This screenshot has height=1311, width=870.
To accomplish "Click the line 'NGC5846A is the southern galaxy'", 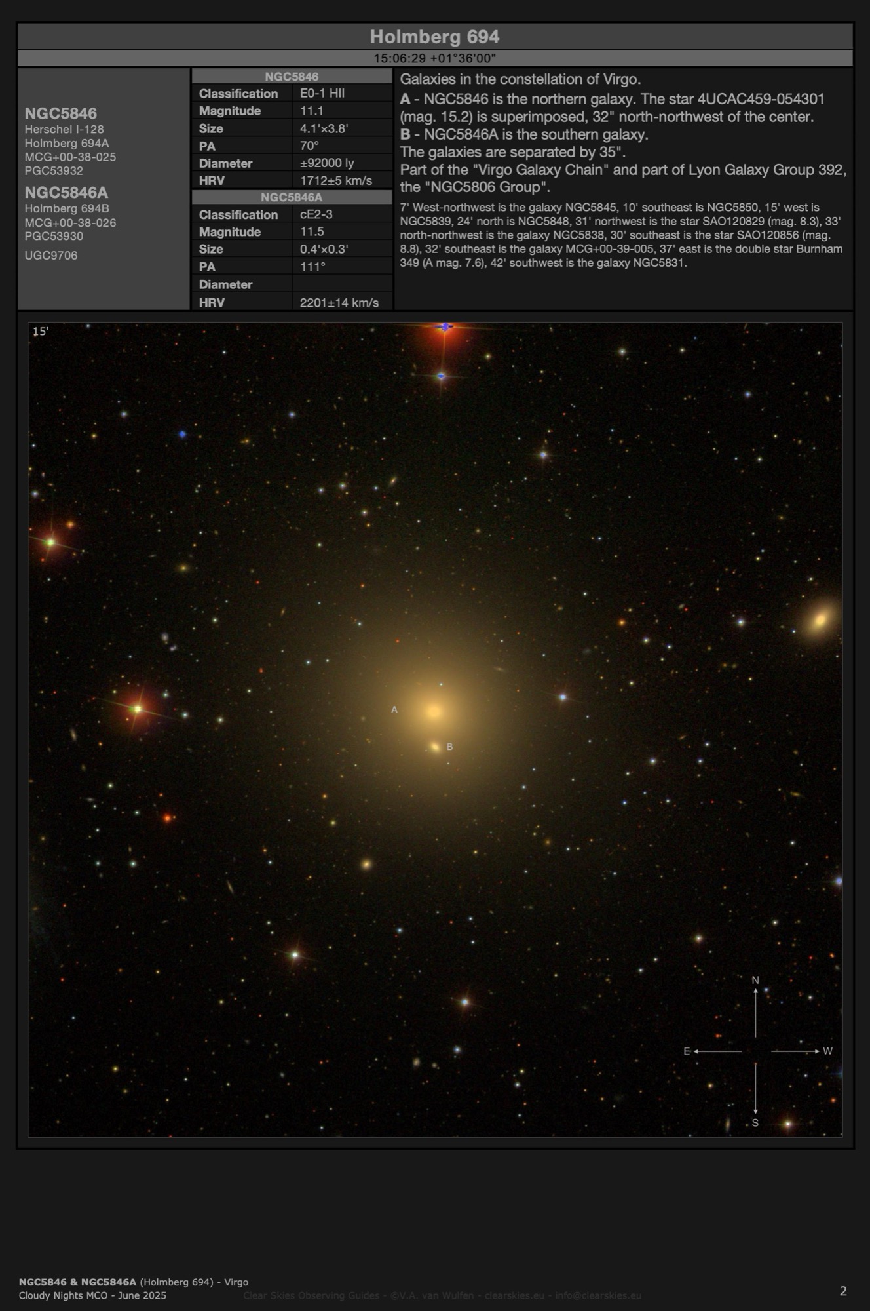I will point(536,134).
